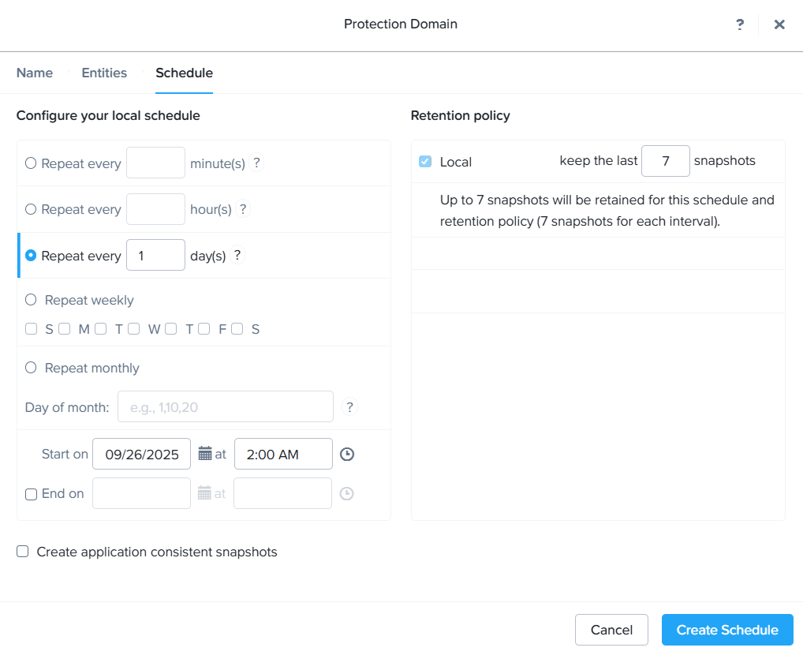Enable the End on checkbox
This screenshot has height=655, width=803.
[x=31, y=494]
